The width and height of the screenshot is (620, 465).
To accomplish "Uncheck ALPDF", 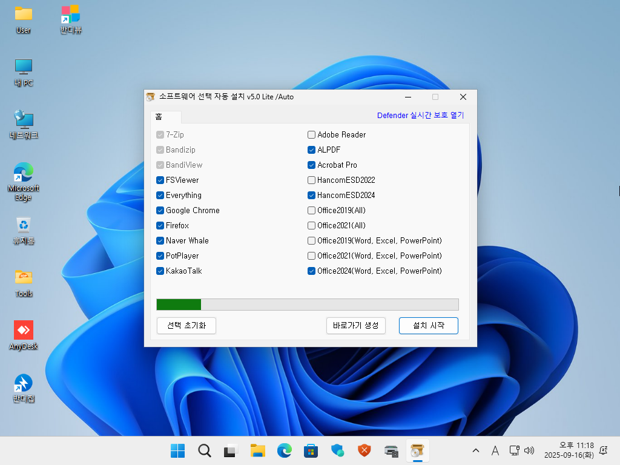I will pyautogui.click(x=312, y=150).
